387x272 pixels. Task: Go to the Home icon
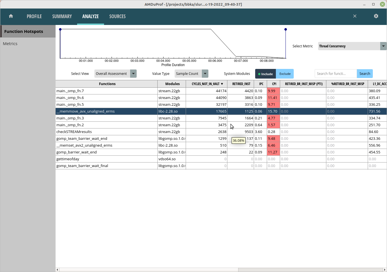click(11, 16)
